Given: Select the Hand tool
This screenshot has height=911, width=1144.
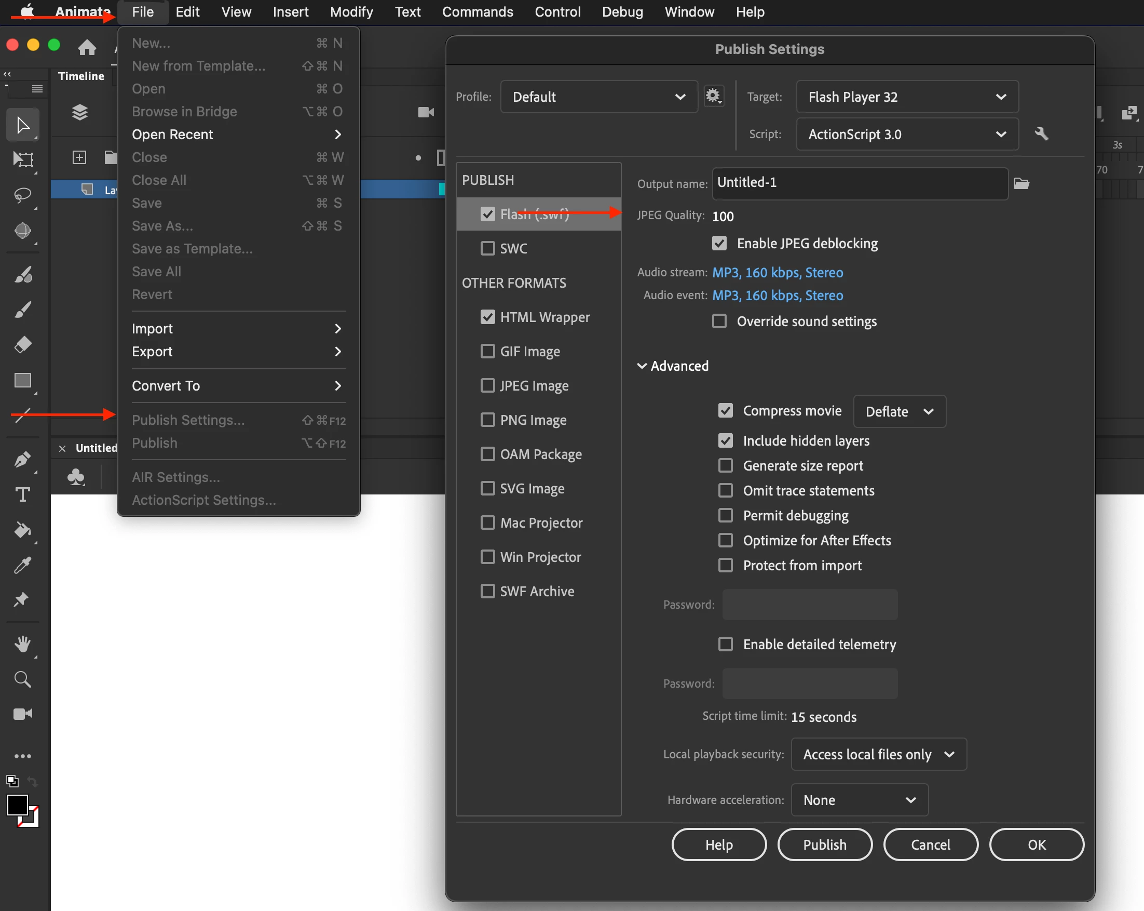Looking at the screenshot, I should 22,644.
